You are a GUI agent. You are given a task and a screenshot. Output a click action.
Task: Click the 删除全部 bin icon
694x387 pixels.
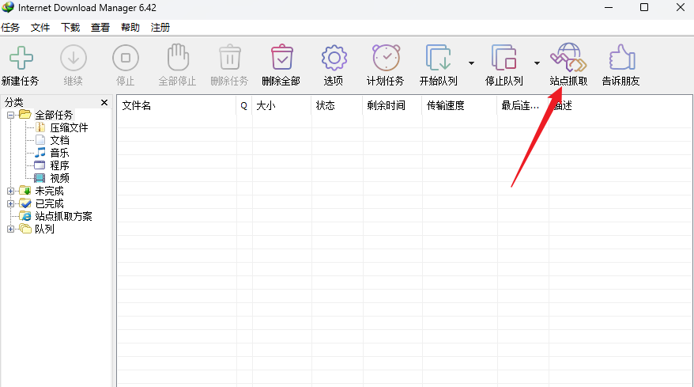point(282,57)
